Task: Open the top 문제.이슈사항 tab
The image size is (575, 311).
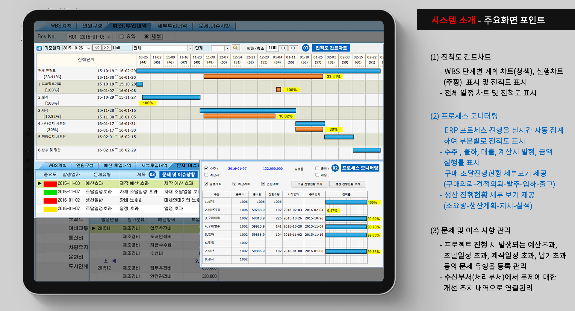Action: [x=214, y=26]
